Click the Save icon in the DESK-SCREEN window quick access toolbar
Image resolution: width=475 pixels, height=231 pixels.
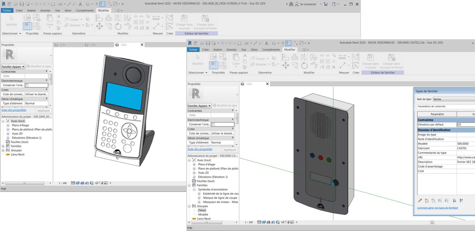22,4
